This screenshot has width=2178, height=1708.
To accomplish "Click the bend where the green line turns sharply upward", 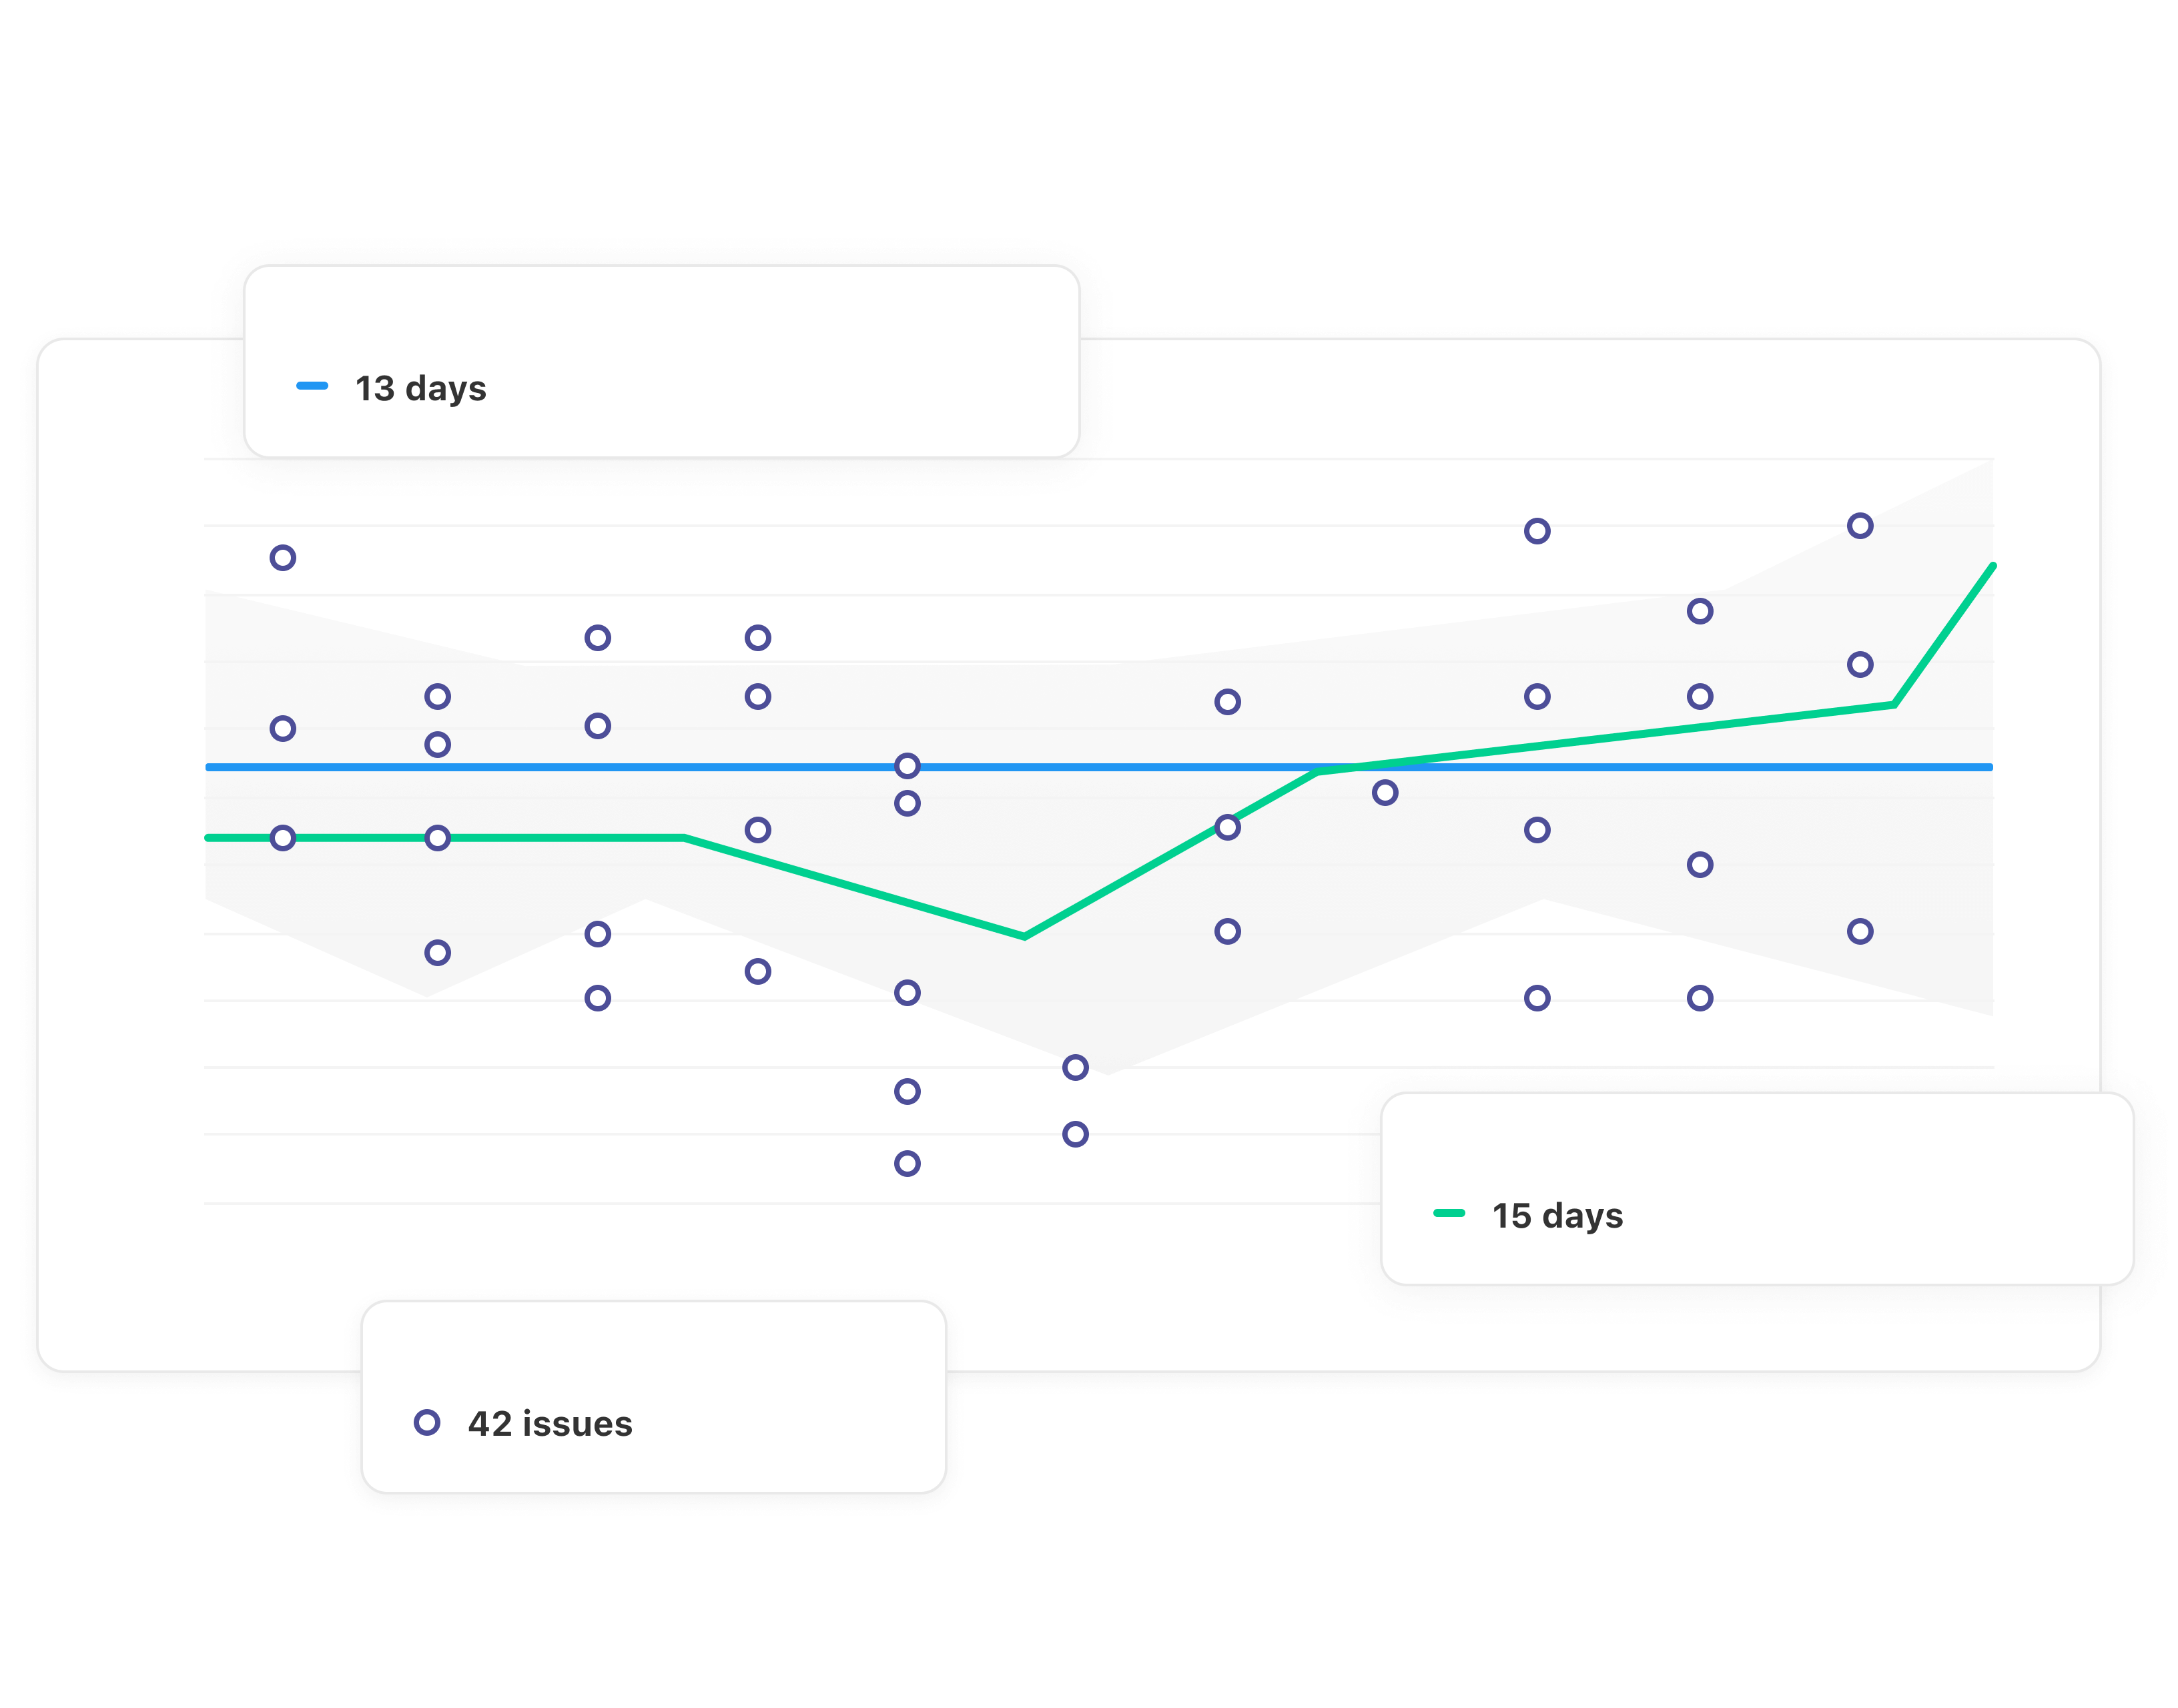I will (1894, 705).
